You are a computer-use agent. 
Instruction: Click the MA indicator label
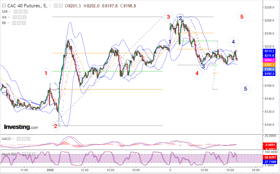pos(4,17)
